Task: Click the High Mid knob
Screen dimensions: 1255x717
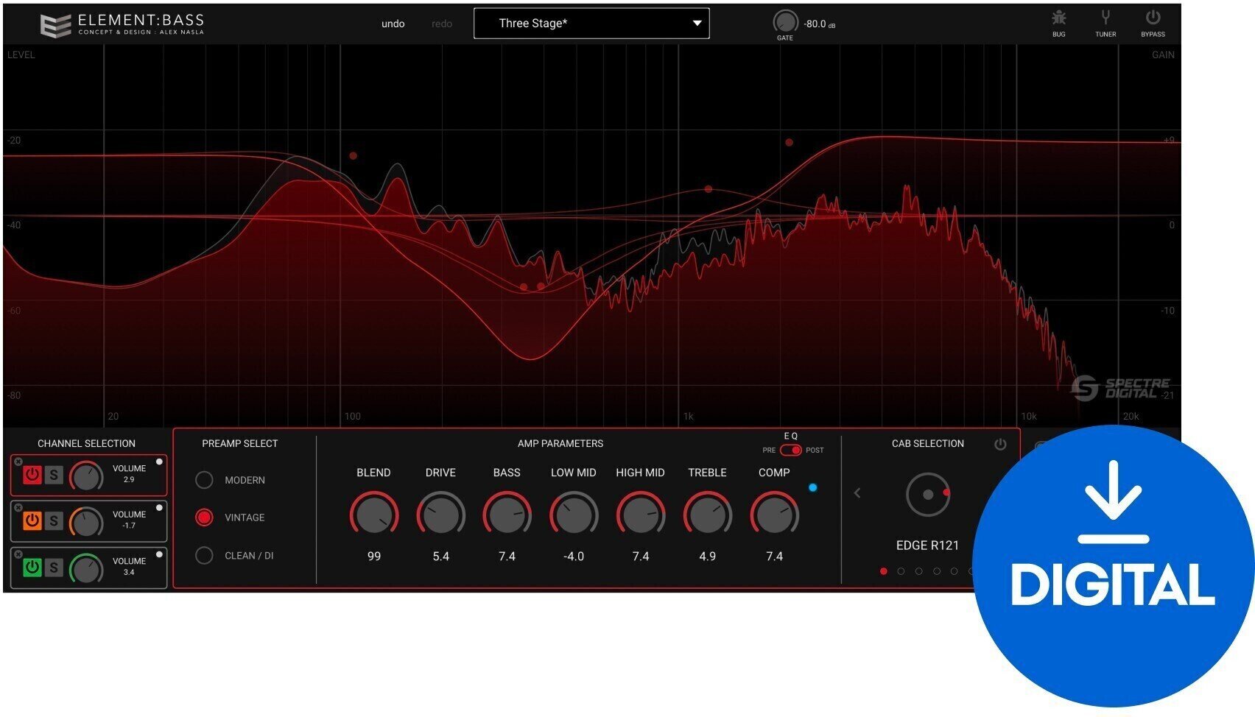Action: coord(641,515)
